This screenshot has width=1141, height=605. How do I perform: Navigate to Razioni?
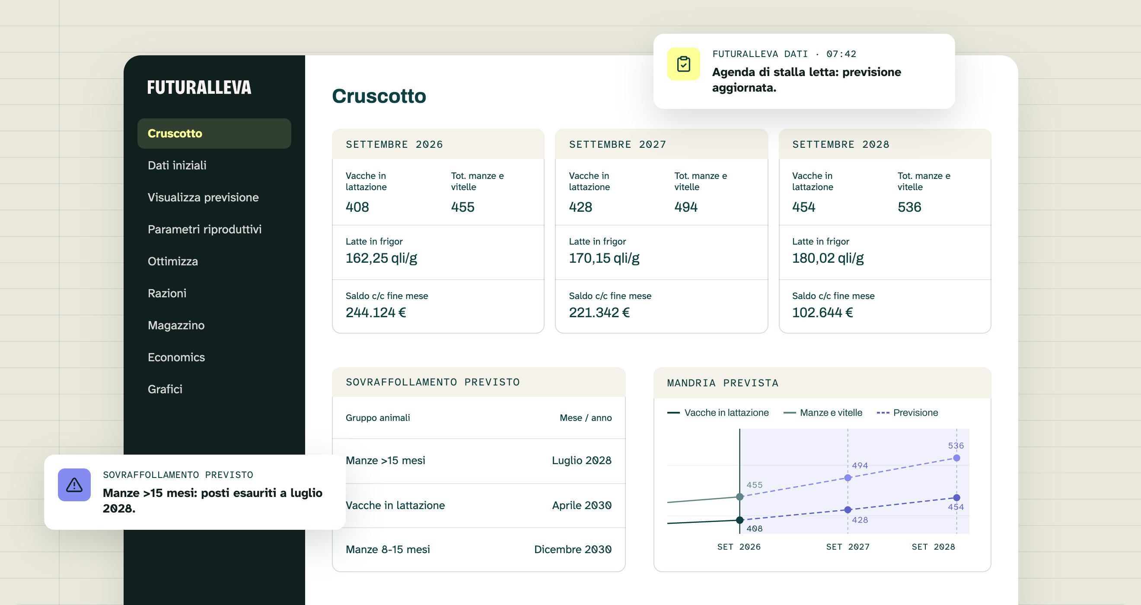tap(167, 293)
